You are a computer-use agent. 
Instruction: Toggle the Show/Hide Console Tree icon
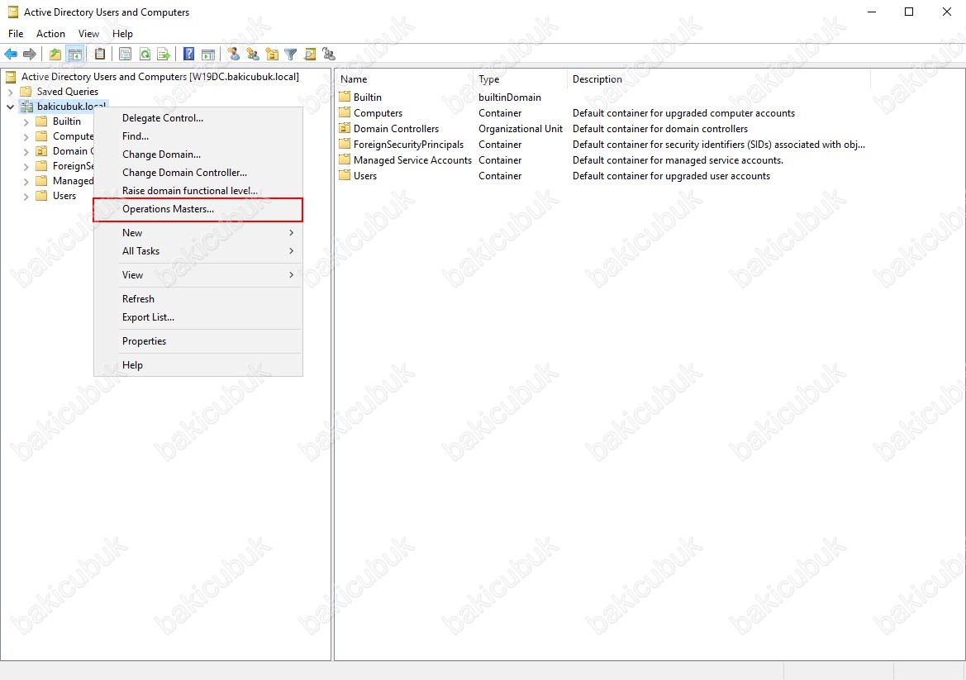pyautogui.click(x=74, y=55)
